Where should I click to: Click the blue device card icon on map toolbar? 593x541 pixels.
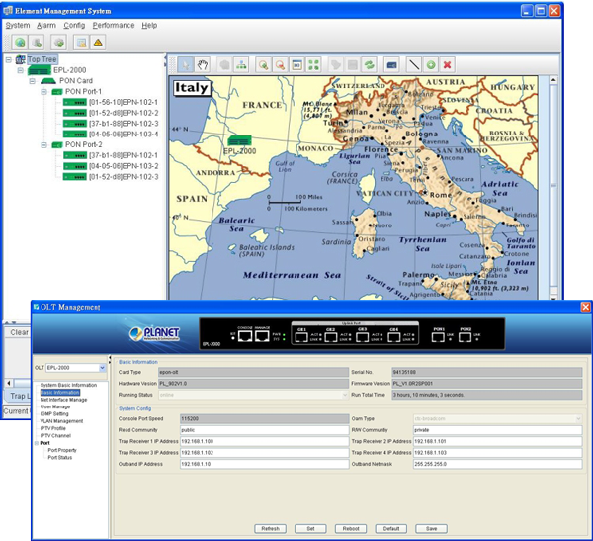coord(391,65)
